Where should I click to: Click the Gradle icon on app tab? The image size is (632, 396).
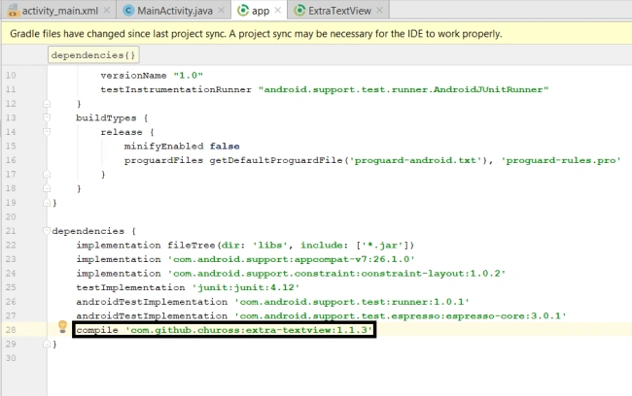(243, 11)
